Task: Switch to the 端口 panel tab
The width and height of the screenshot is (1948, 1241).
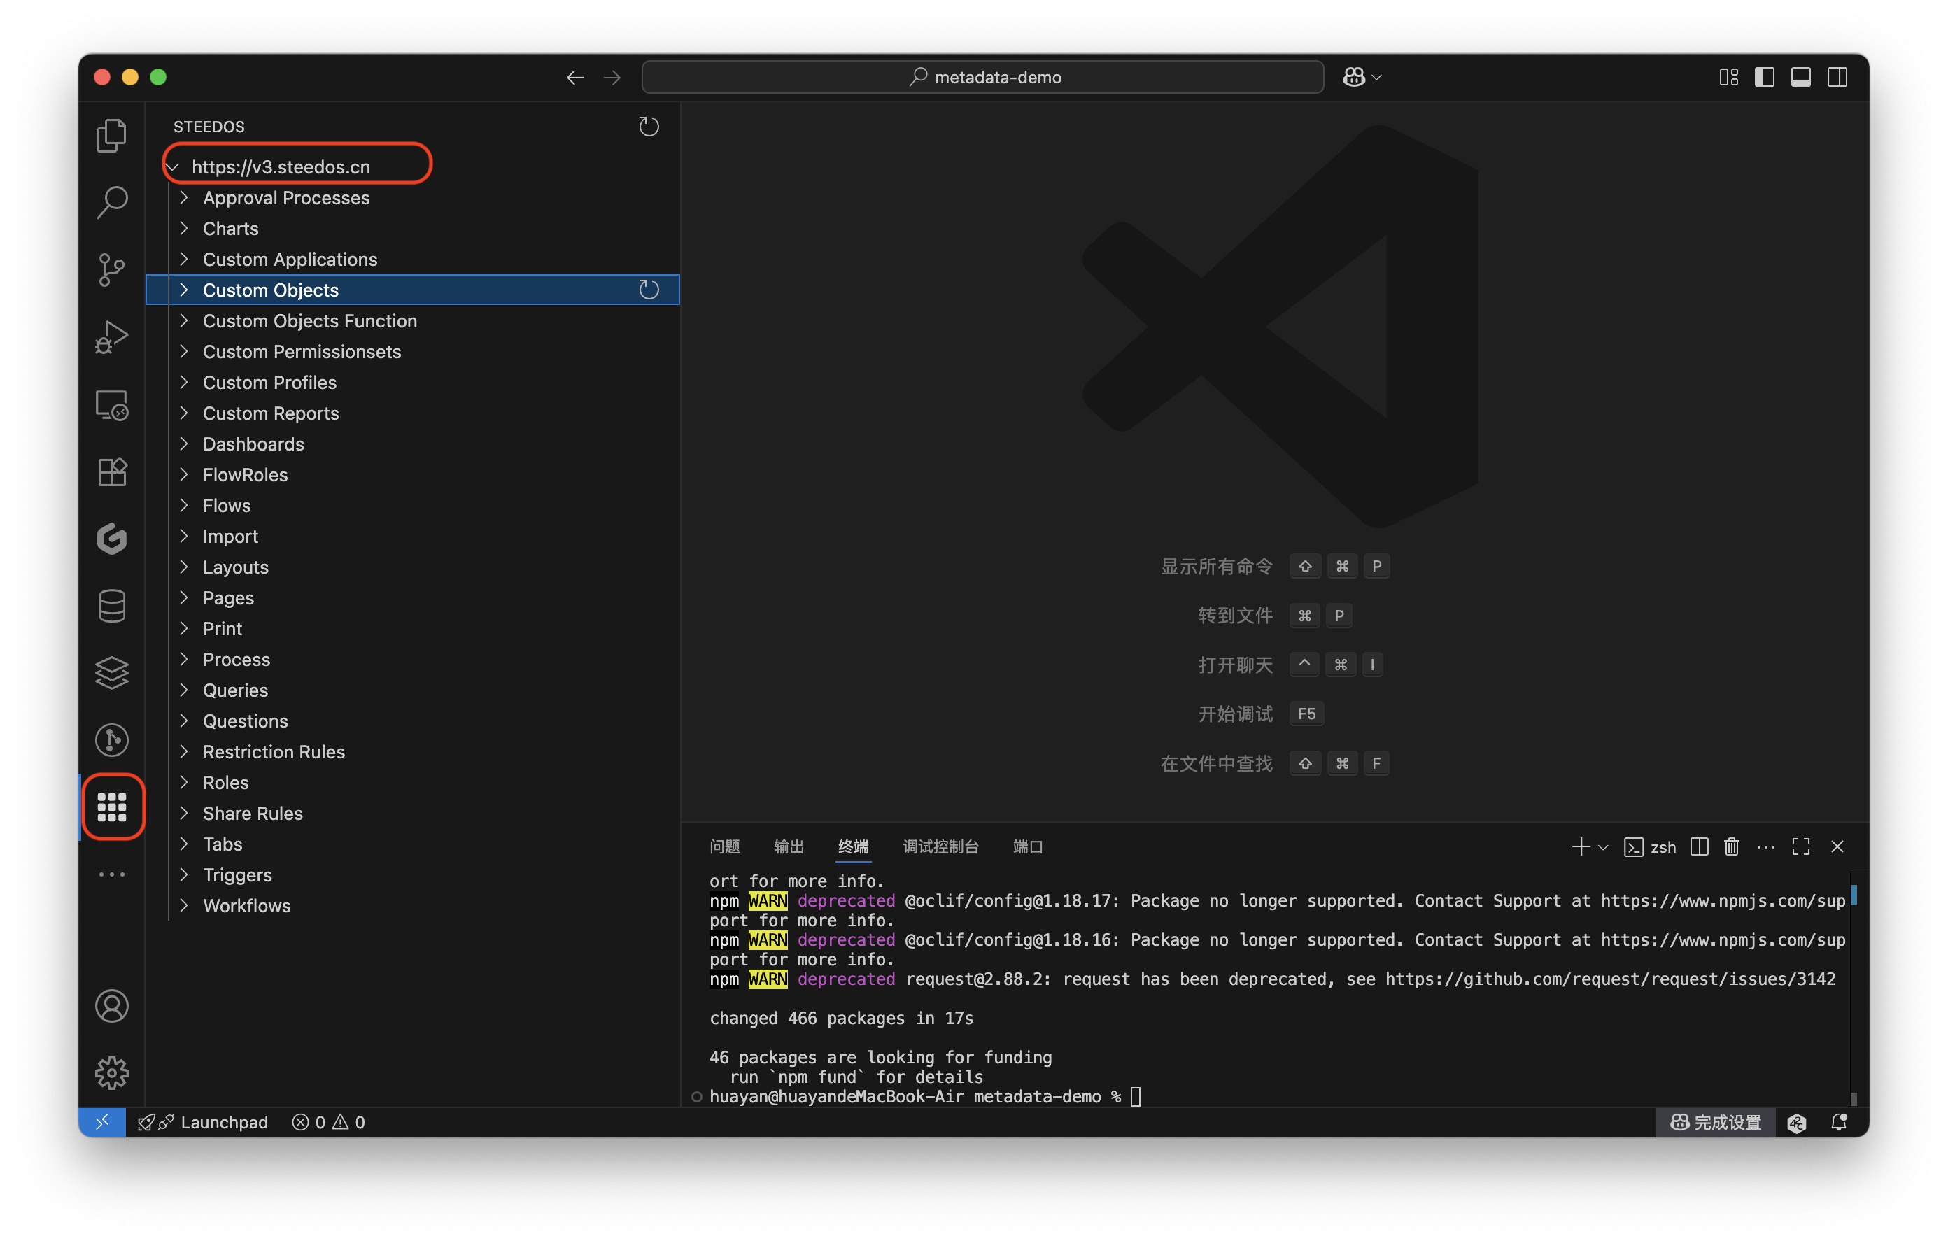Action: pyautogui.click(x=1028, y=846)
